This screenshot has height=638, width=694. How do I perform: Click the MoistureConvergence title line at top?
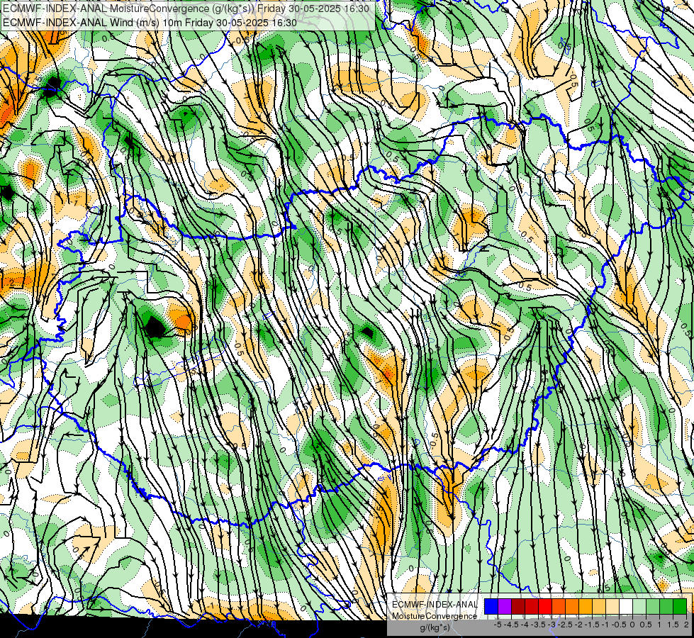coord(185,9)
